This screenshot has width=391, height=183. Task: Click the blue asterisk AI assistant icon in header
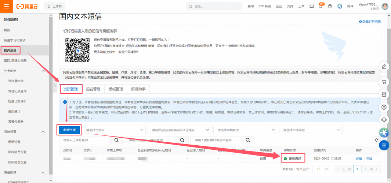click(340, 7)
